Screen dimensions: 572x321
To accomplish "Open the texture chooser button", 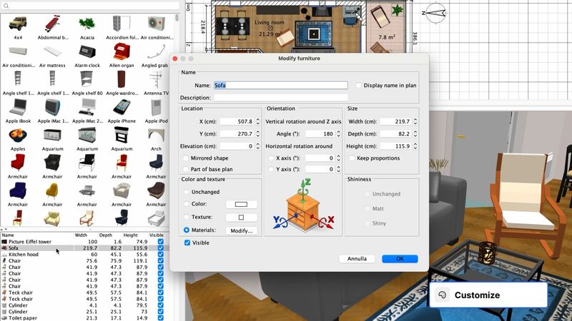I will point(241,218).
